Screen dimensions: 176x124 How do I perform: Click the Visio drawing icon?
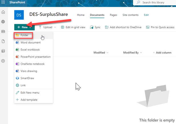click(x=17, y=71)
